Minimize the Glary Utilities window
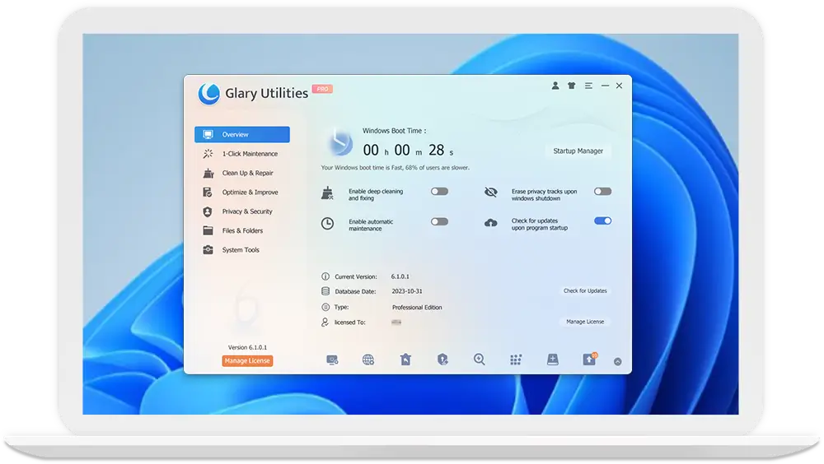 click(x=605, y=86)
